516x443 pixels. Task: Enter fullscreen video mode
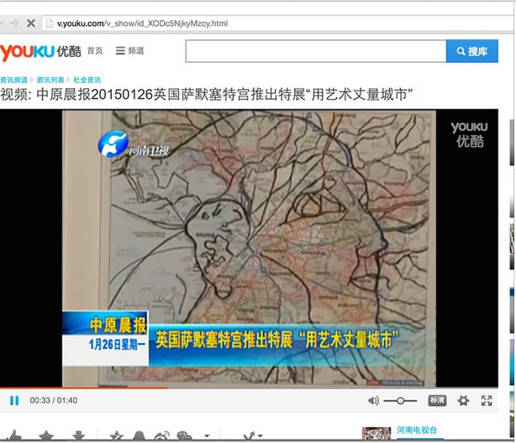tap(487, 400)
